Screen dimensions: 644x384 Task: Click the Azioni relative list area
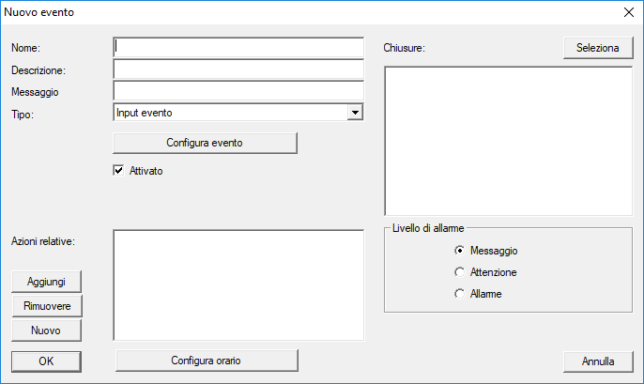click(x=238, y=284)
